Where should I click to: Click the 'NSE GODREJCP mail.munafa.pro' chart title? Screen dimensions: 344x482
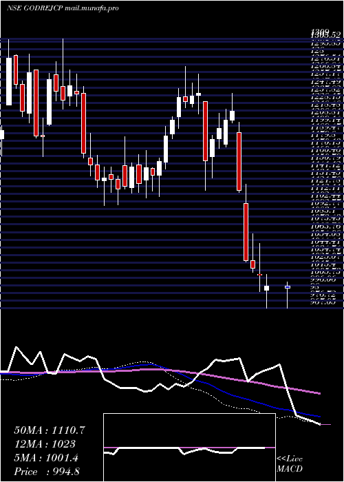point(63,8)
